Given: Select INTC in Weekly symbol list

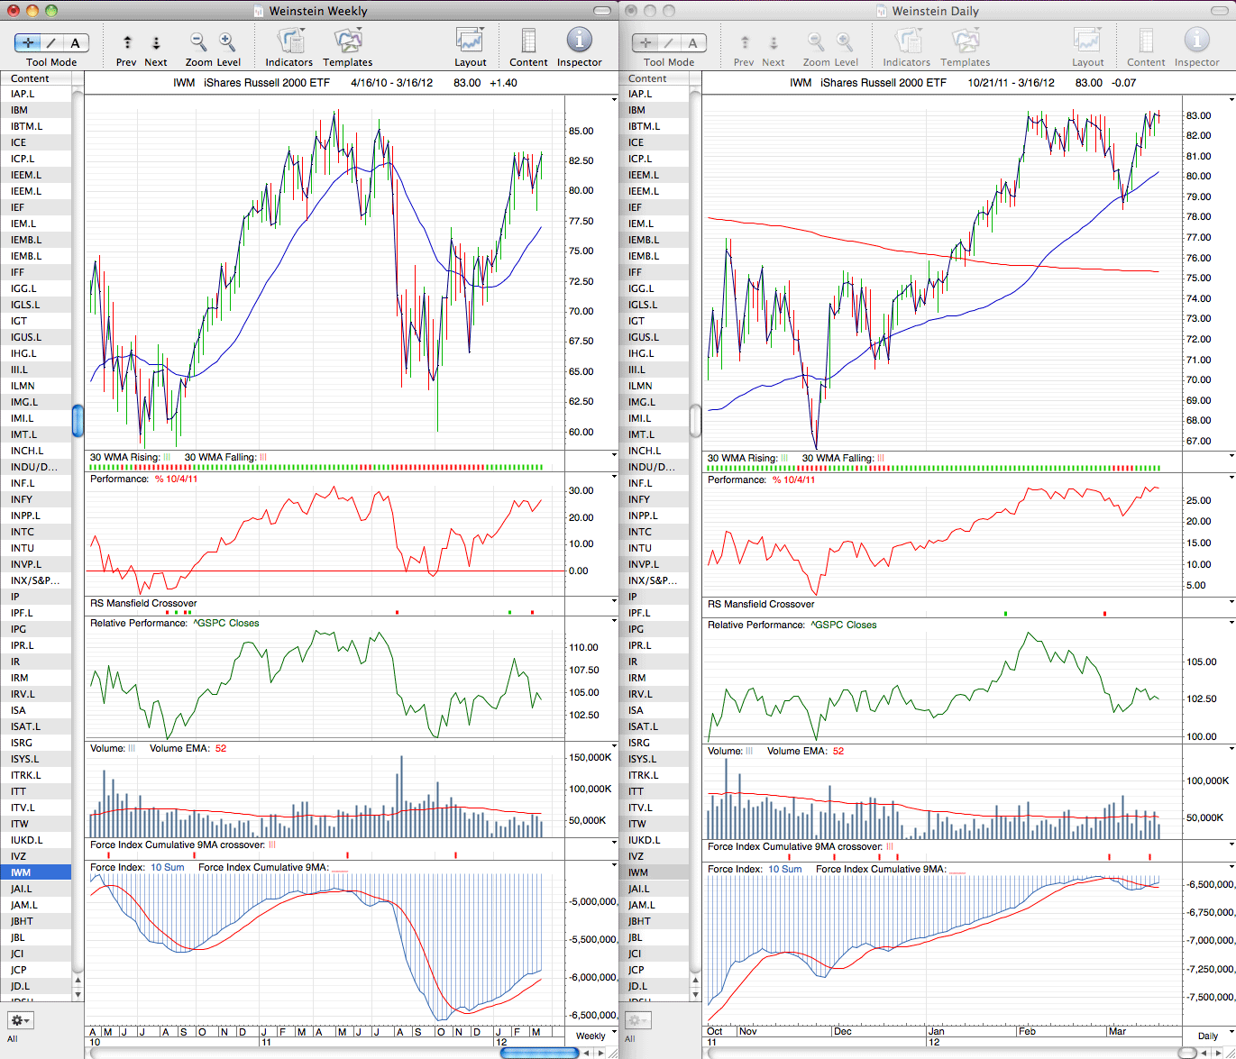Looking at the screenshot, I should pyautogui.click(x=36, y=532).
